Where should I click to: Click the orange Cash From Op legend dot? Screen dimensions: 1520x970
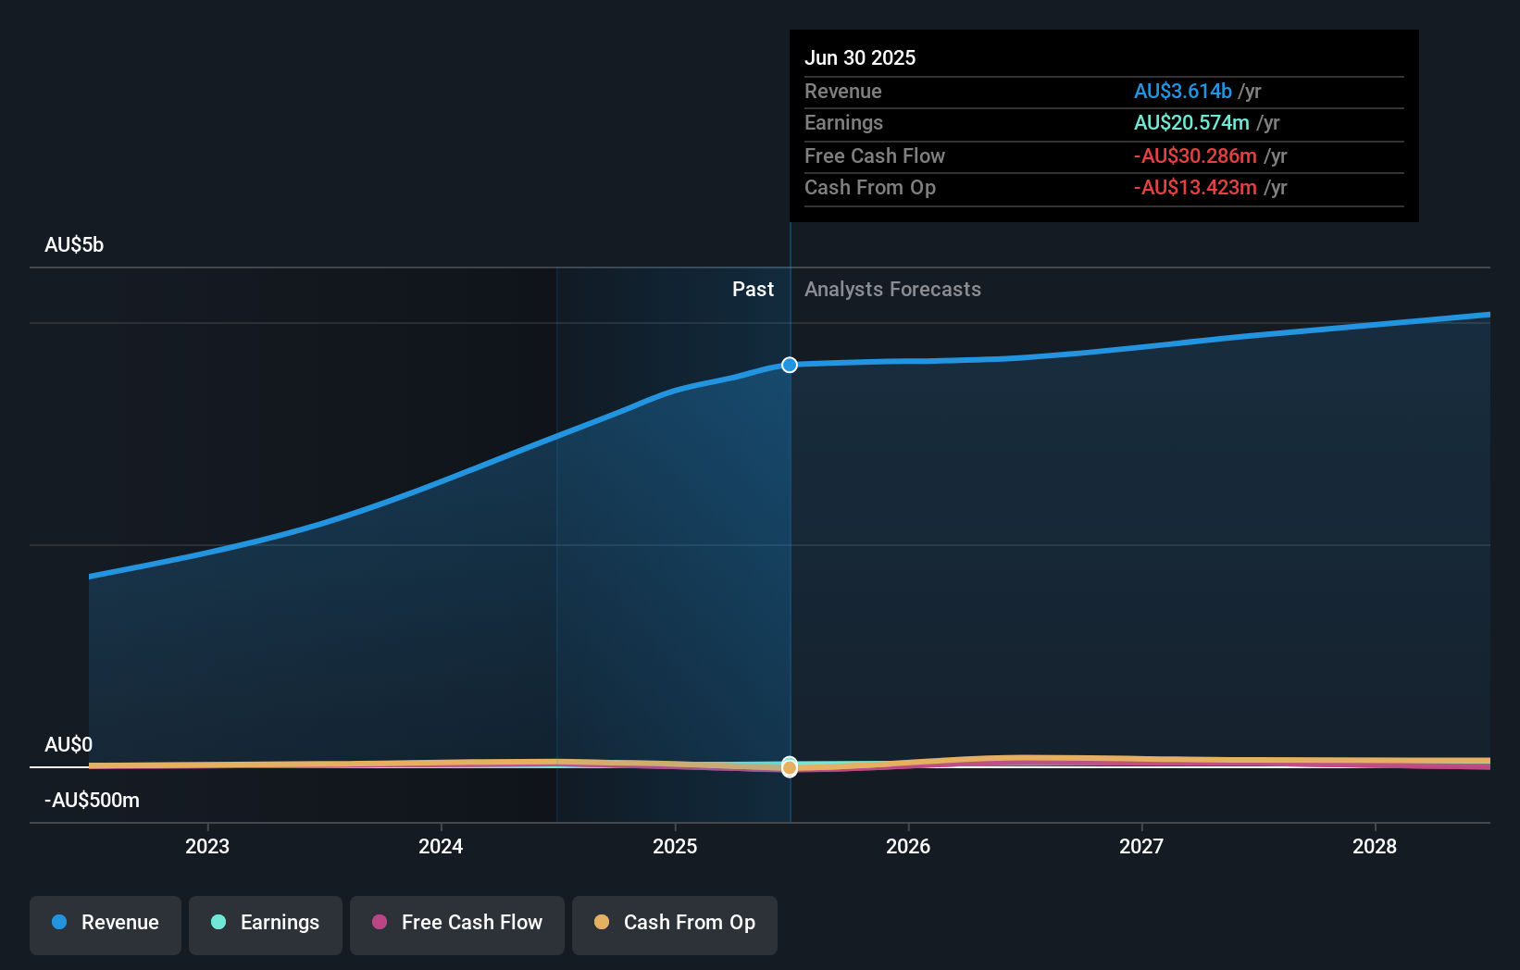tap(604, 923)
